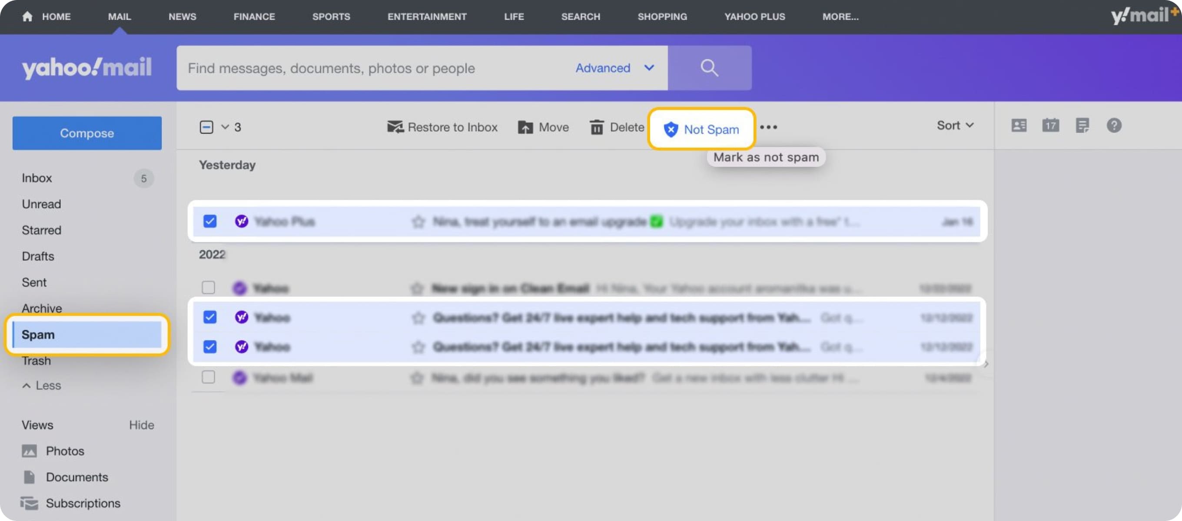Check the New sign in email checkbox
The image size is (1182, 521).
pos(208,287)
